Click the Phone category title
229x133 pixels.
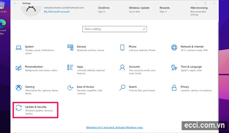(x=133, y=46)
